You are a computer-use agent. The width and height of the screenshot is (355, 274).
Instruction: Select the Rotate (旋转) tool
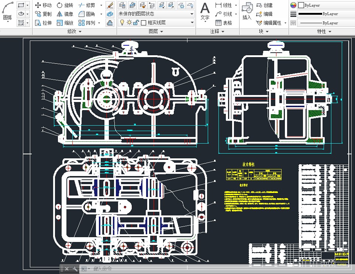65,5
